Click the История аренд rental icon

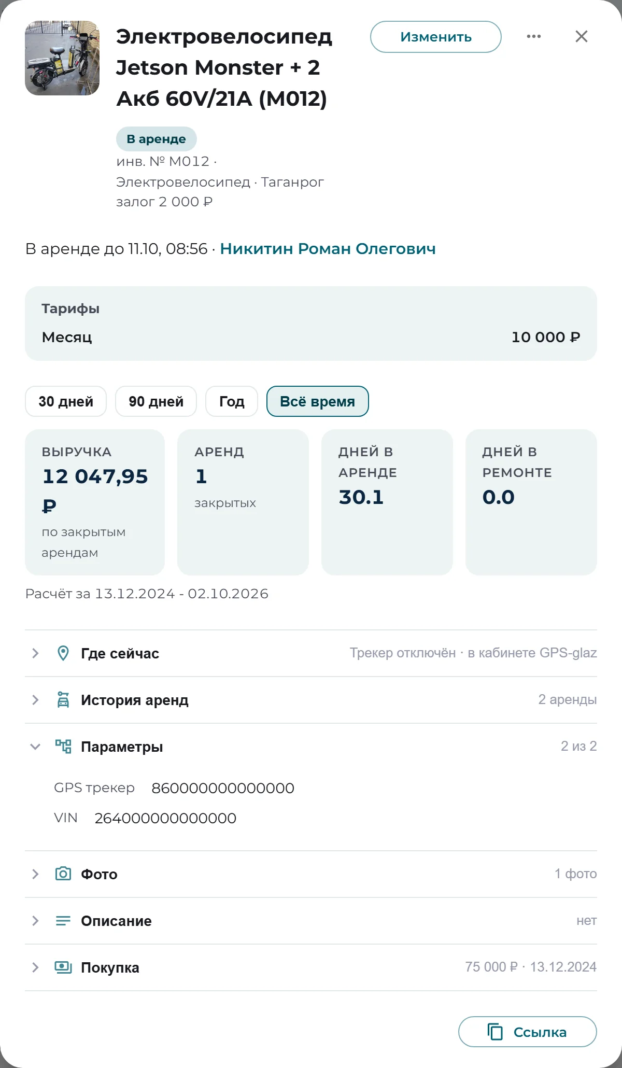[63, 700]
